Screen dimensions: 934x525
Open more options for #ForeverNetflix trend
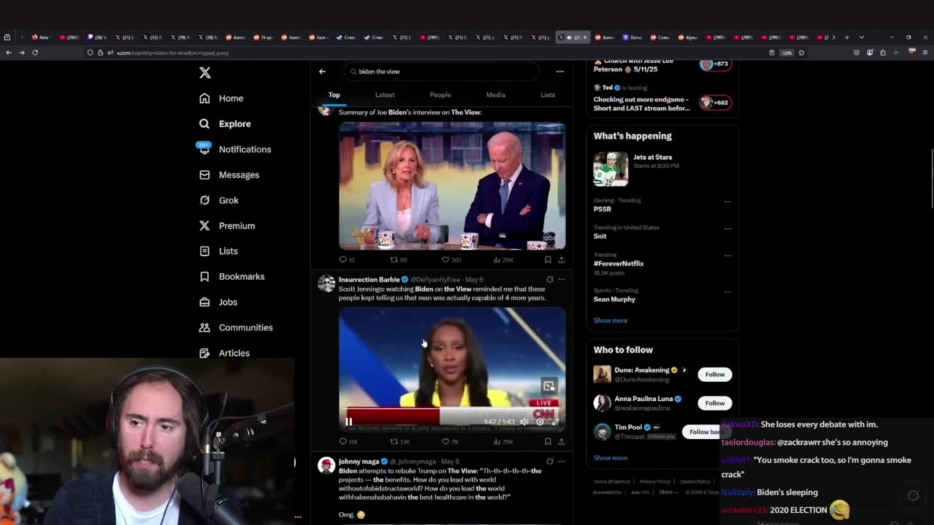click(727, 255)
